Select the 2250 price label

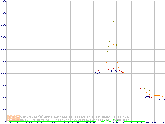(x=147, y=97)
